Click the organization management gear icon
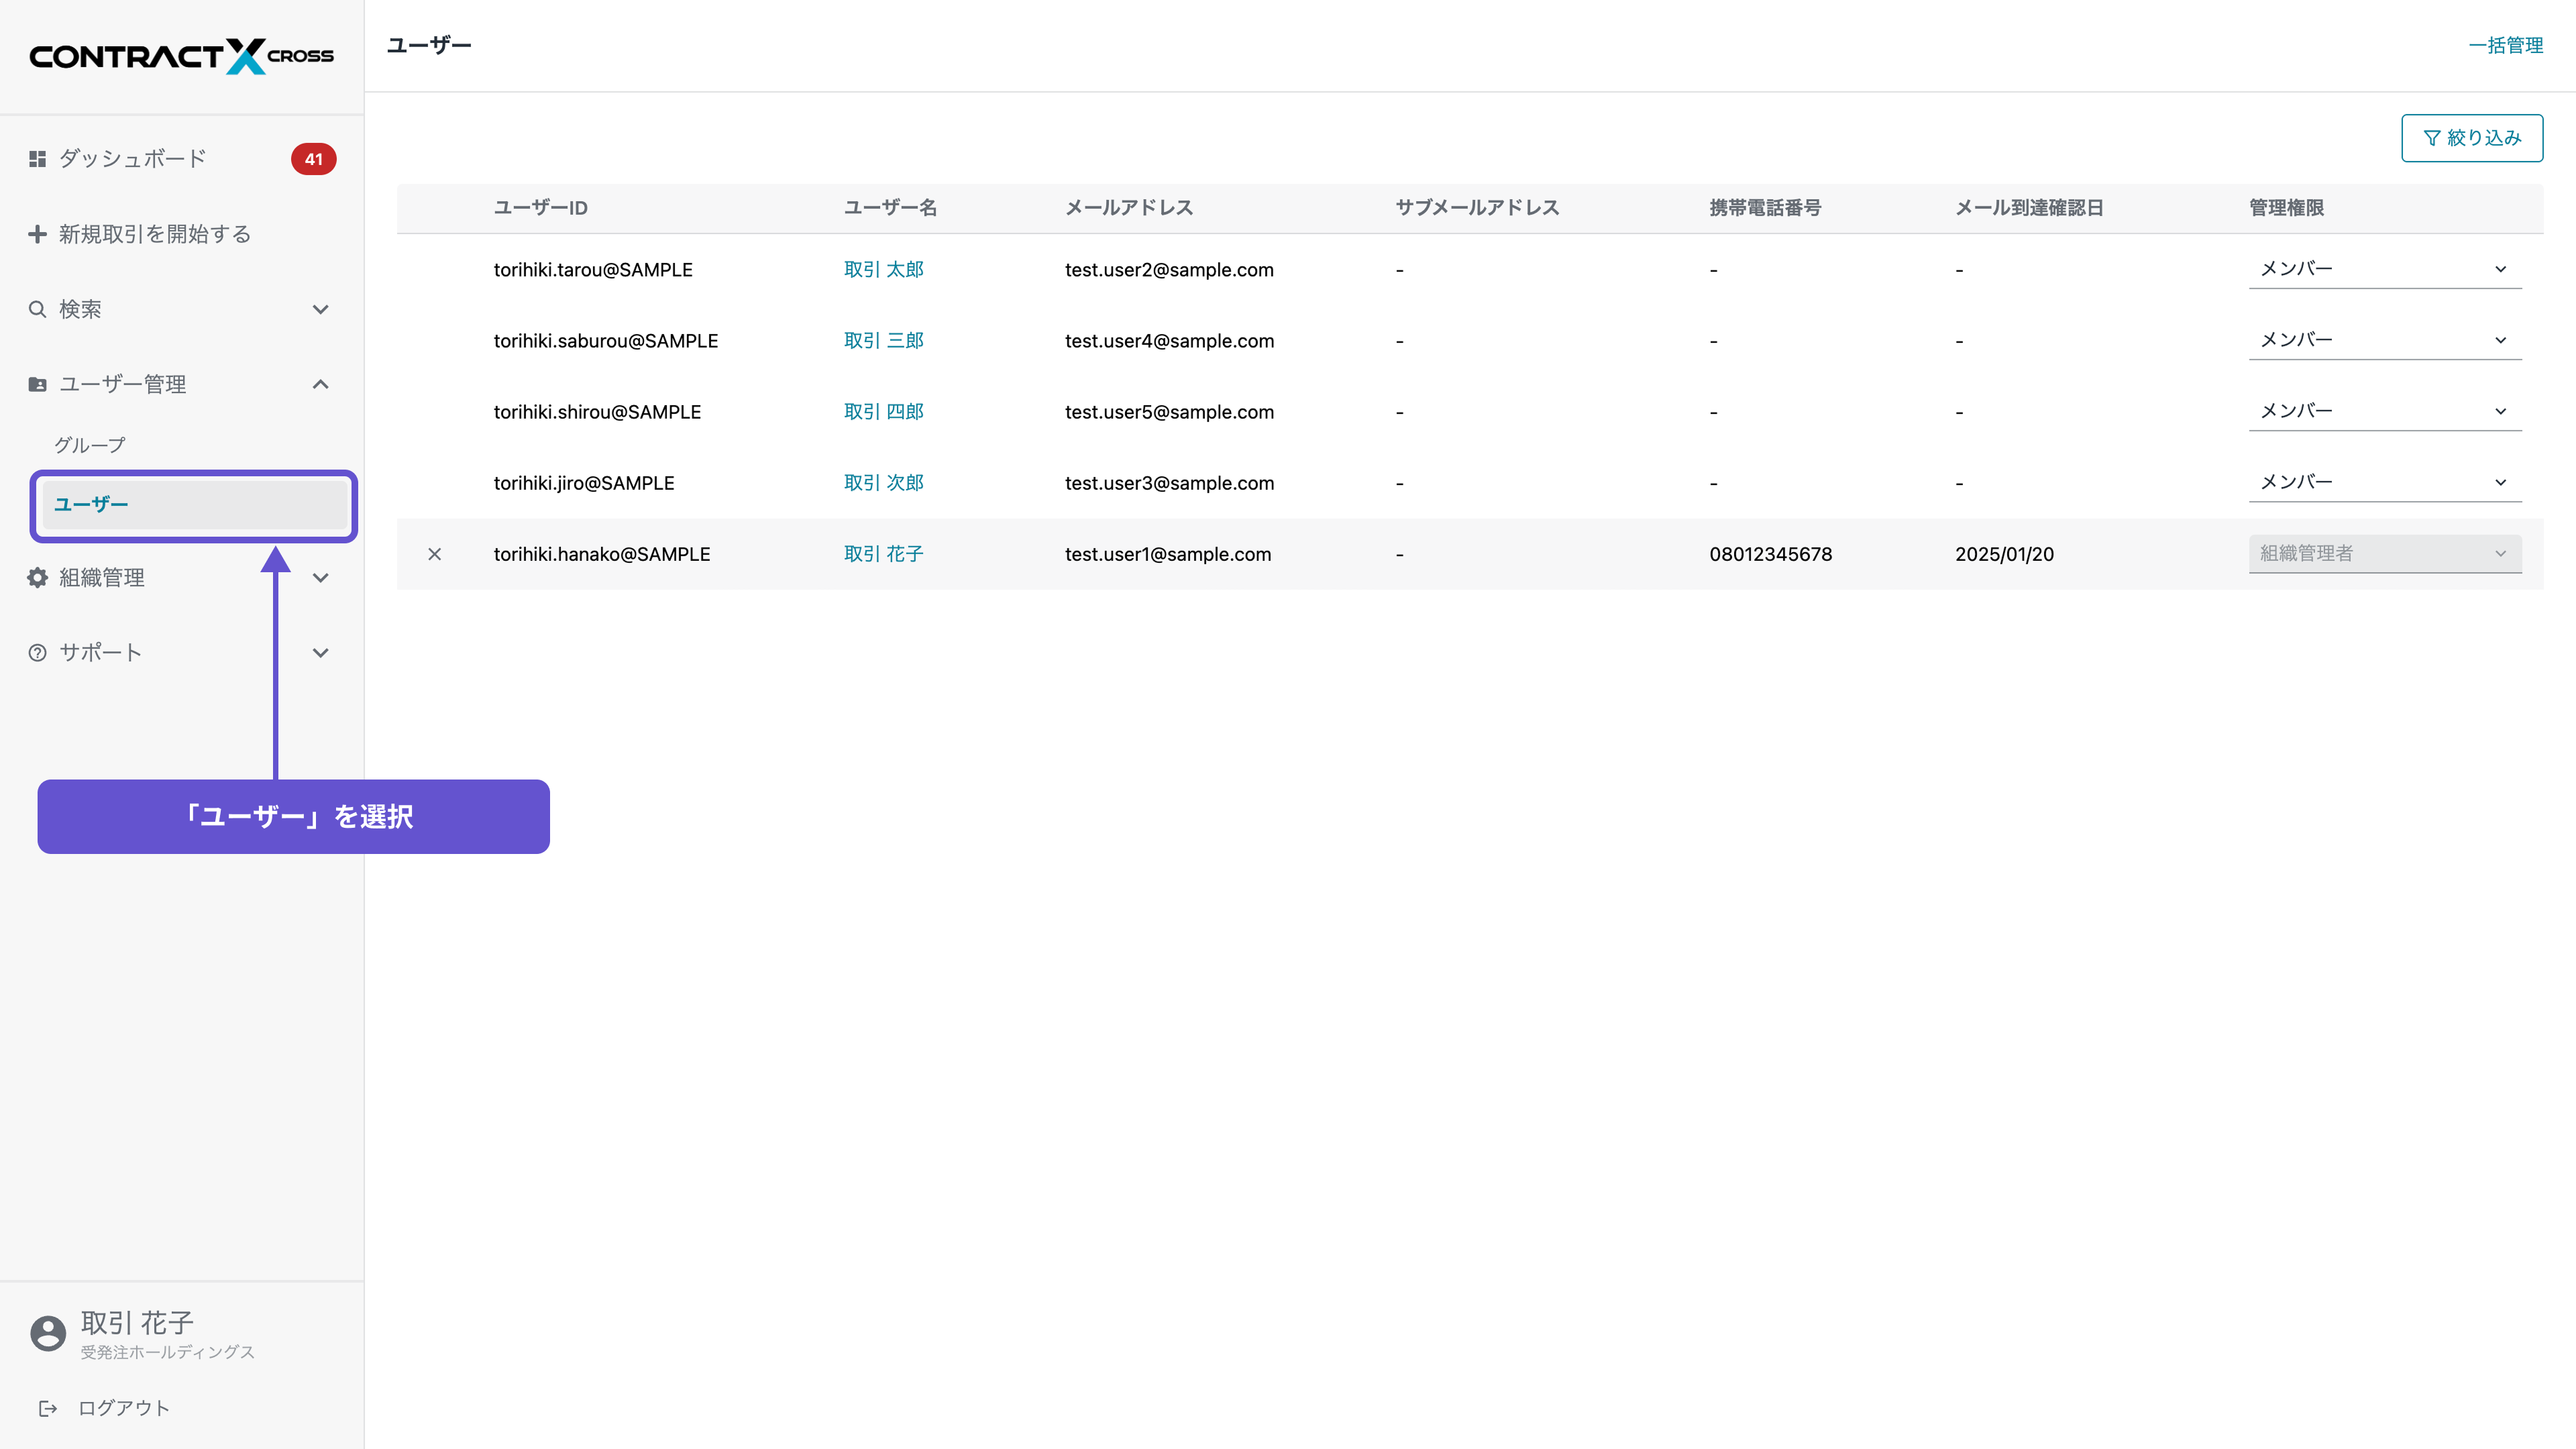The width and height of the screenshot is (2576, 1449). [37, 577]
